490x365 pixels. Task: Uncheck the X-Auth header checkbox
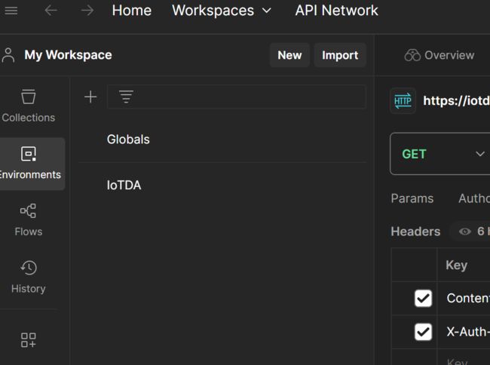(423, 332)
